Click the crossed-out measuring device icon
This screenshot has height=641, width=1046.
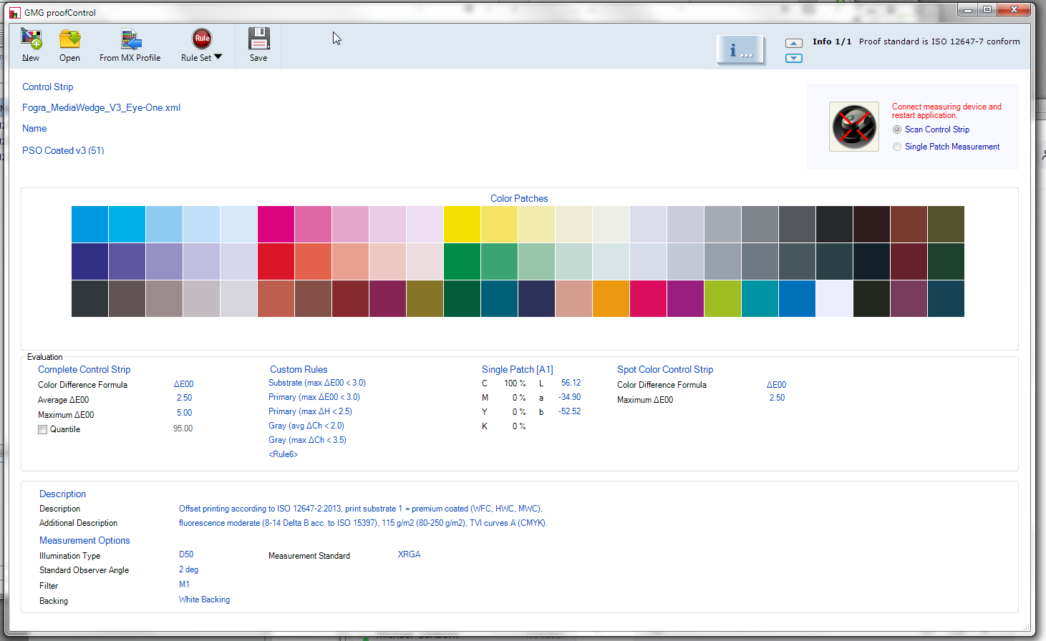point(853,126)
